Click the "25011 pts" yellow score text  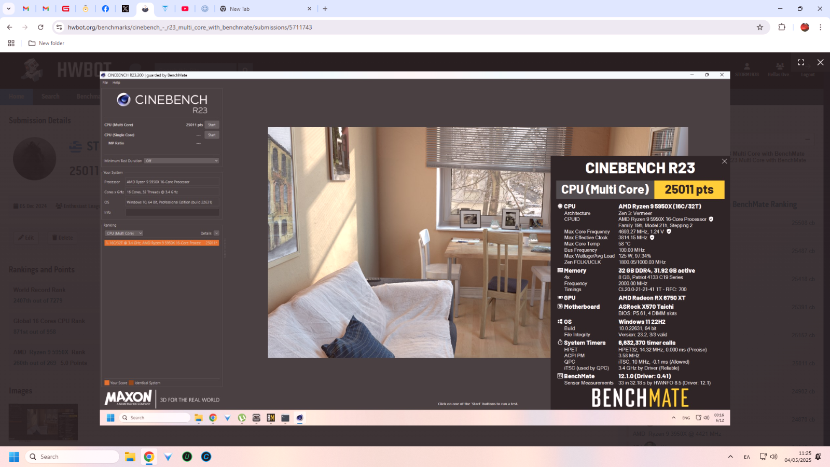(689, 189)
